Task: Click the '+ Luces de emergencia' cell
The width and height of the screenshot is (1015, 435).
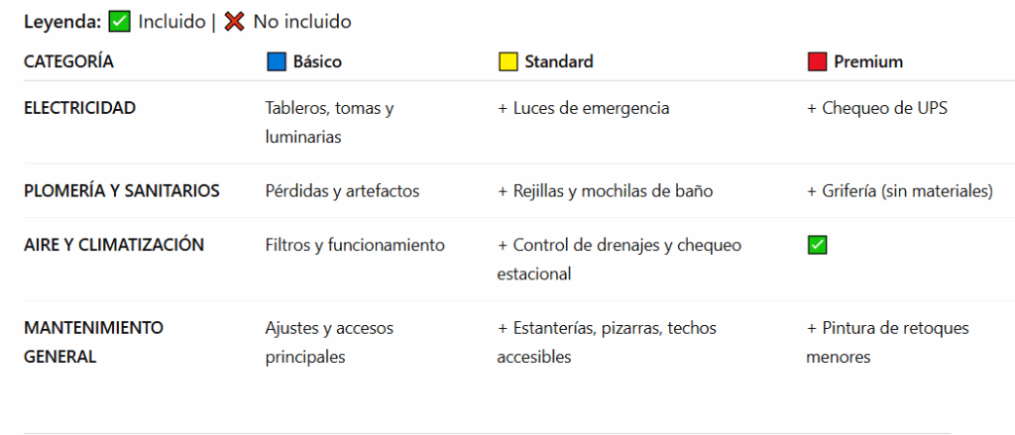Action: point(583,108)
